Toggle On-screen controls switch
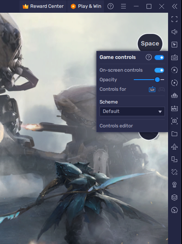 point(159,70)
